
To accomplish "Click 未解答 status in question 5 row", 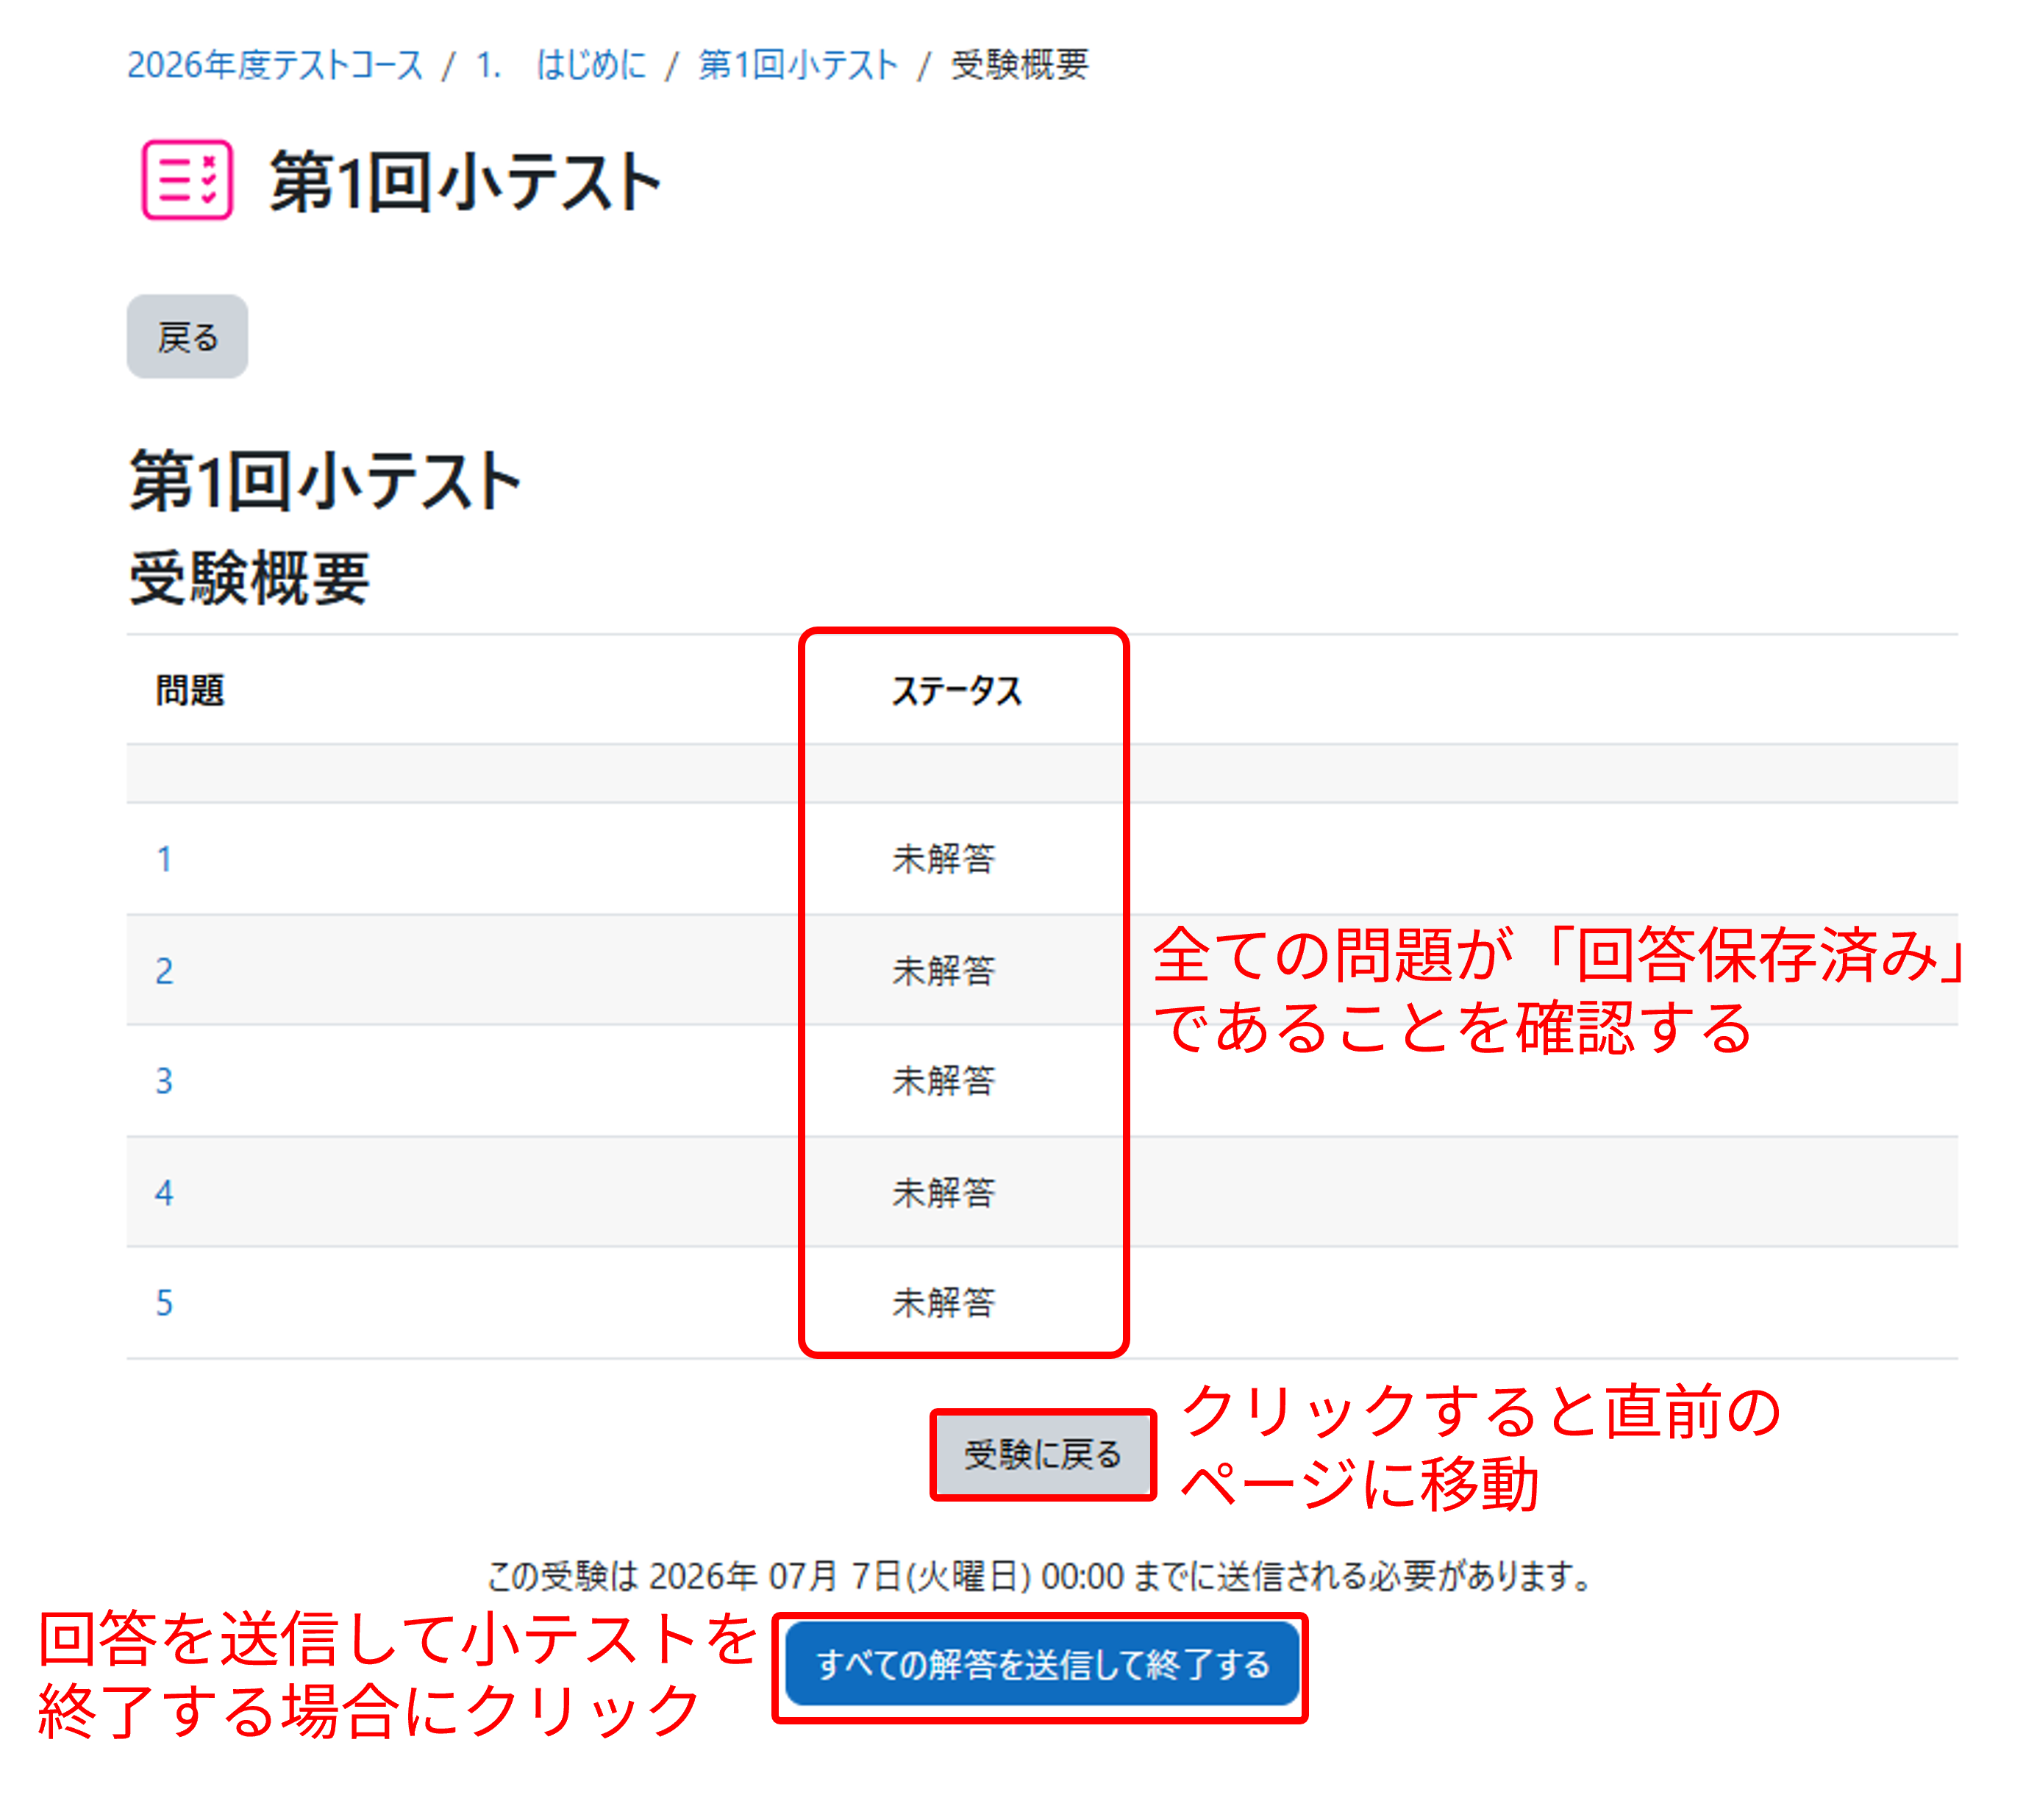I will coord(944,1303).
